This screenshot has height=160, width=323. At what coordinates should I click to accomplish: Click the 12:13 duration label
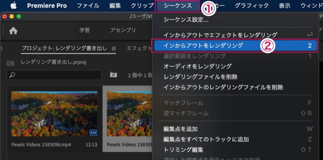pyautogui.click(x=91, y=145)
